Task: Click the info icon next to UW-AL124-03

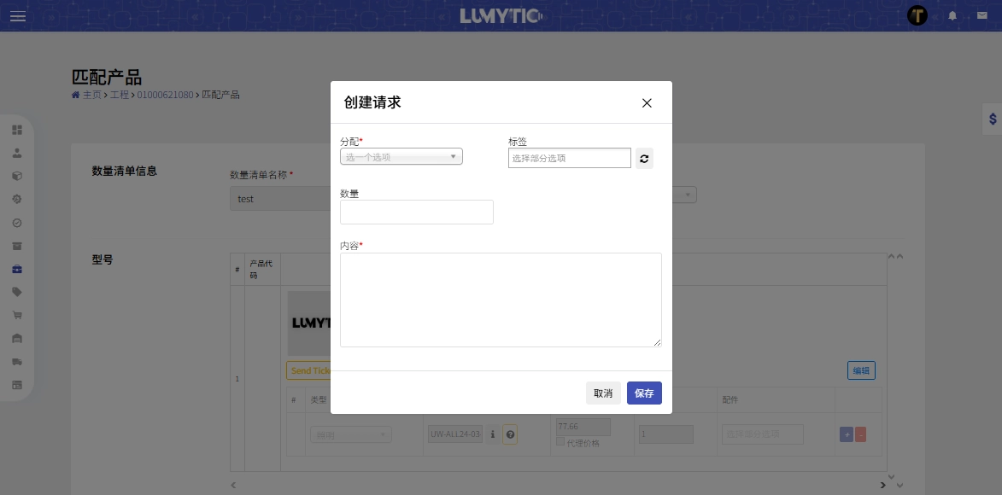Action: pos(493,434)
